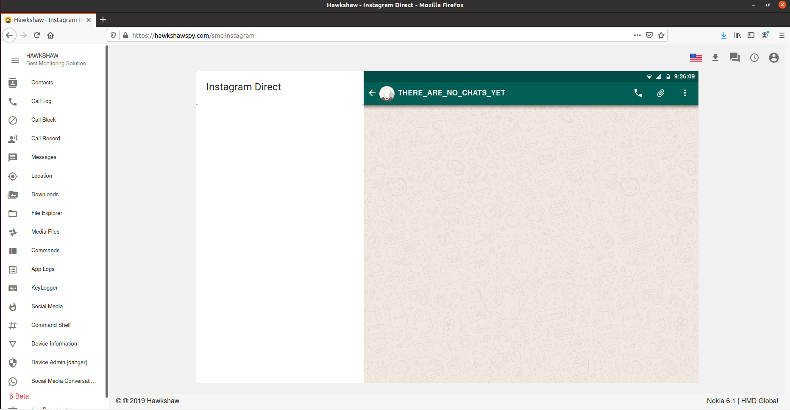790x410 pixels.
Task: Click the Call Block prohibited icon
Action: (13, 120)
